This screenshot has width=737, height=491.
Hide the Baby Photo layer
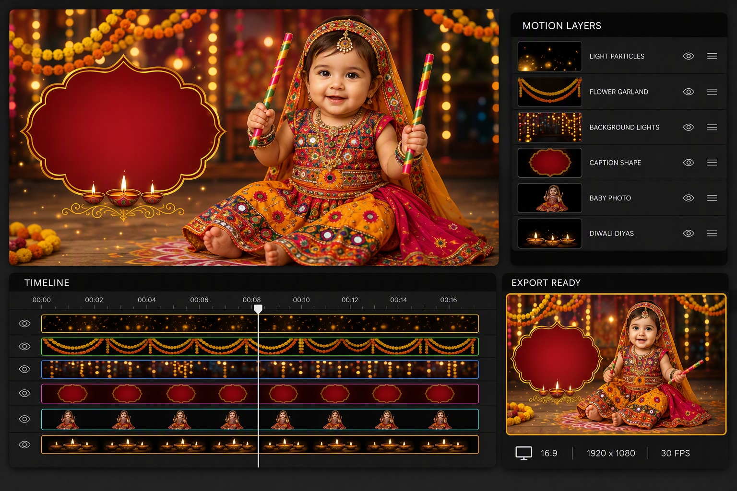(689, 198)
